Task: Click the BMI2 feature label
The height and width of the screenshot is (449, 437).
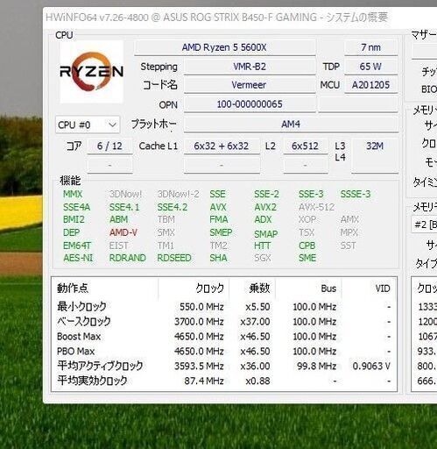Action: click(74, 219)
